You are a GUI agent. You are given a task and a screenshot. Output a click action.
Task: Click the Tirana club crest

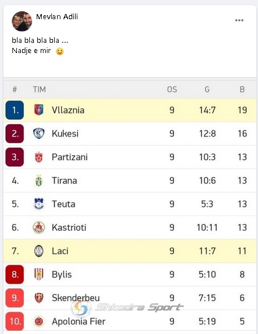pyautogui.click(x=39, y=181)
